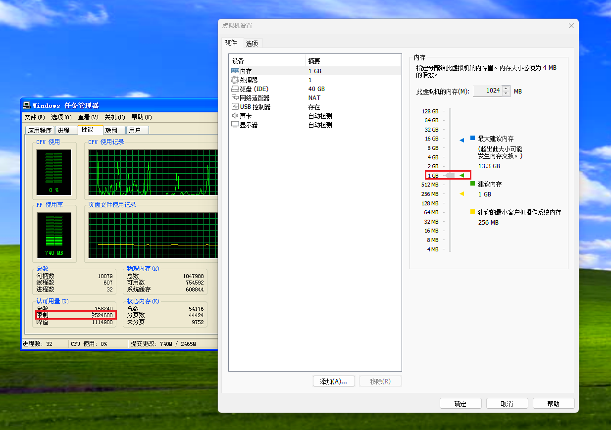Image resolution: width=611 pixels, height=430 pixels.
Task: Select the 显示器 display icon
Action: [x=235, y=125]
